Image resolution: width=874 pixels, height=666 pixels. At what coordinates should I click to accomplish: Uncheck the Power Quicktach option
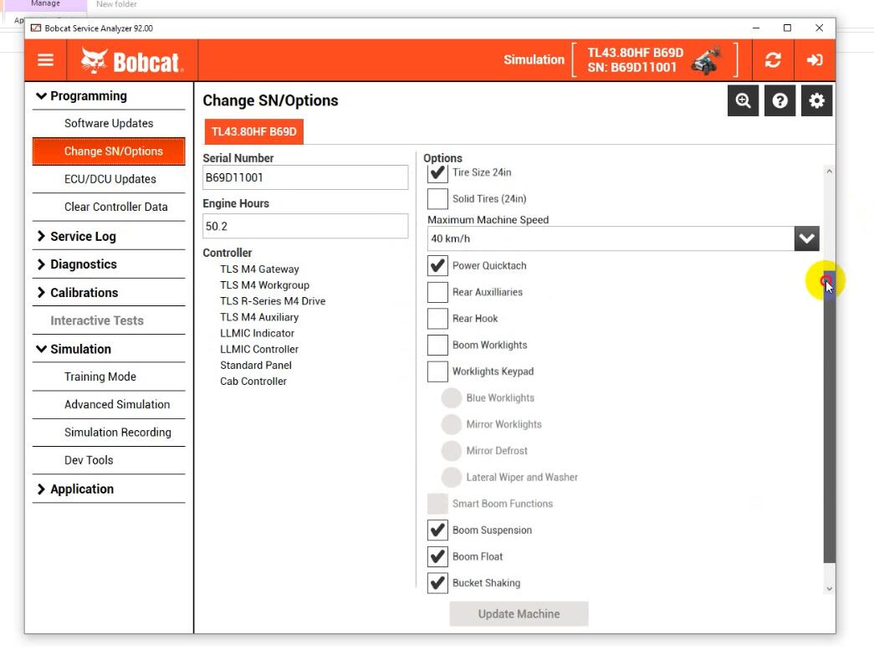tap(437, 265)
